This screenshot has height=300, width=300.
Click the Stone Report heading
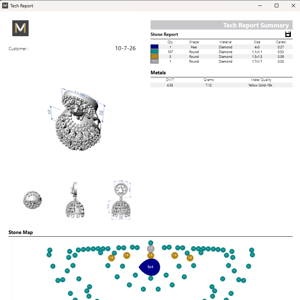coord(164,34)
